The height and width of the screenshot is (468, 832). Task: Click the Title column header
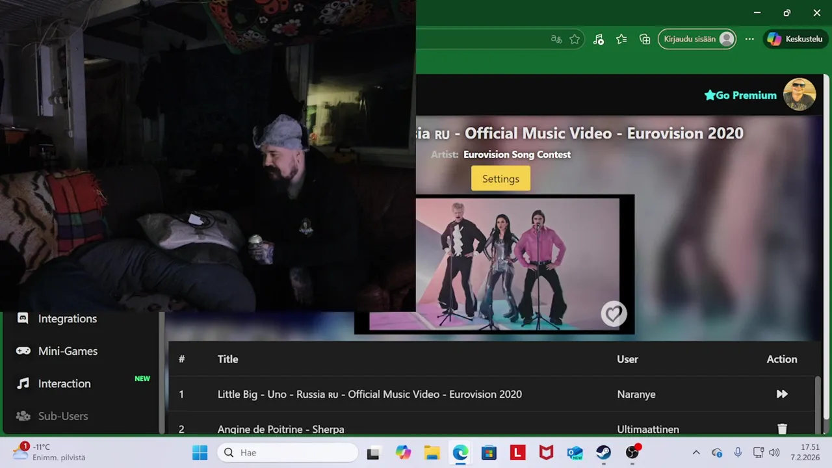227,359
